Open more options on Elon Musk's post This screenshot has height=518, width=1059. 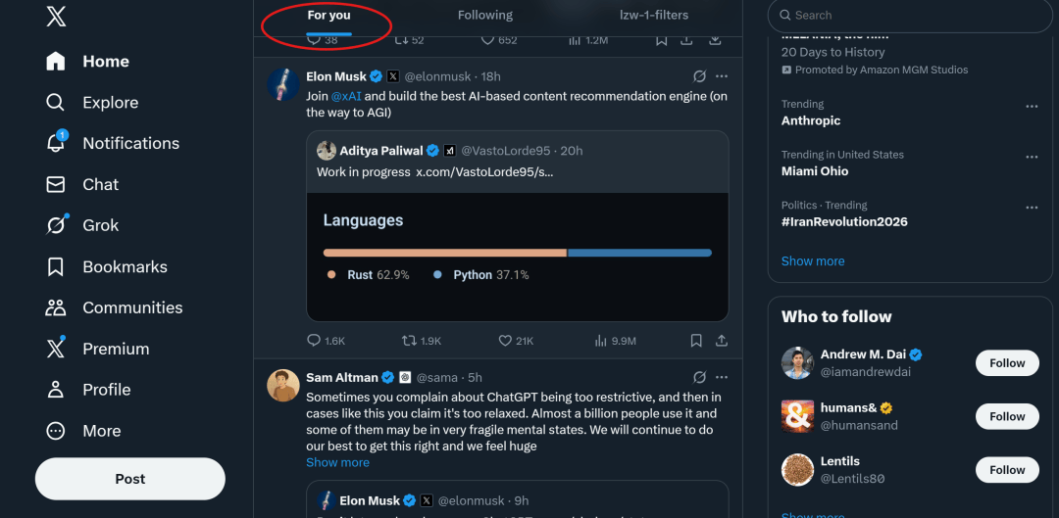coord(722,76)
